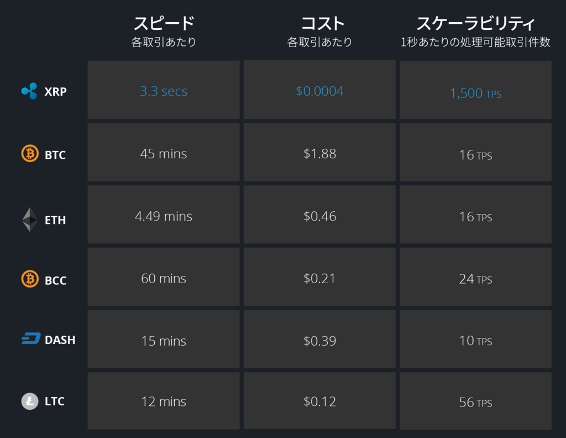Select the コスト column header

pyautogui.click(x=323, y=23)
